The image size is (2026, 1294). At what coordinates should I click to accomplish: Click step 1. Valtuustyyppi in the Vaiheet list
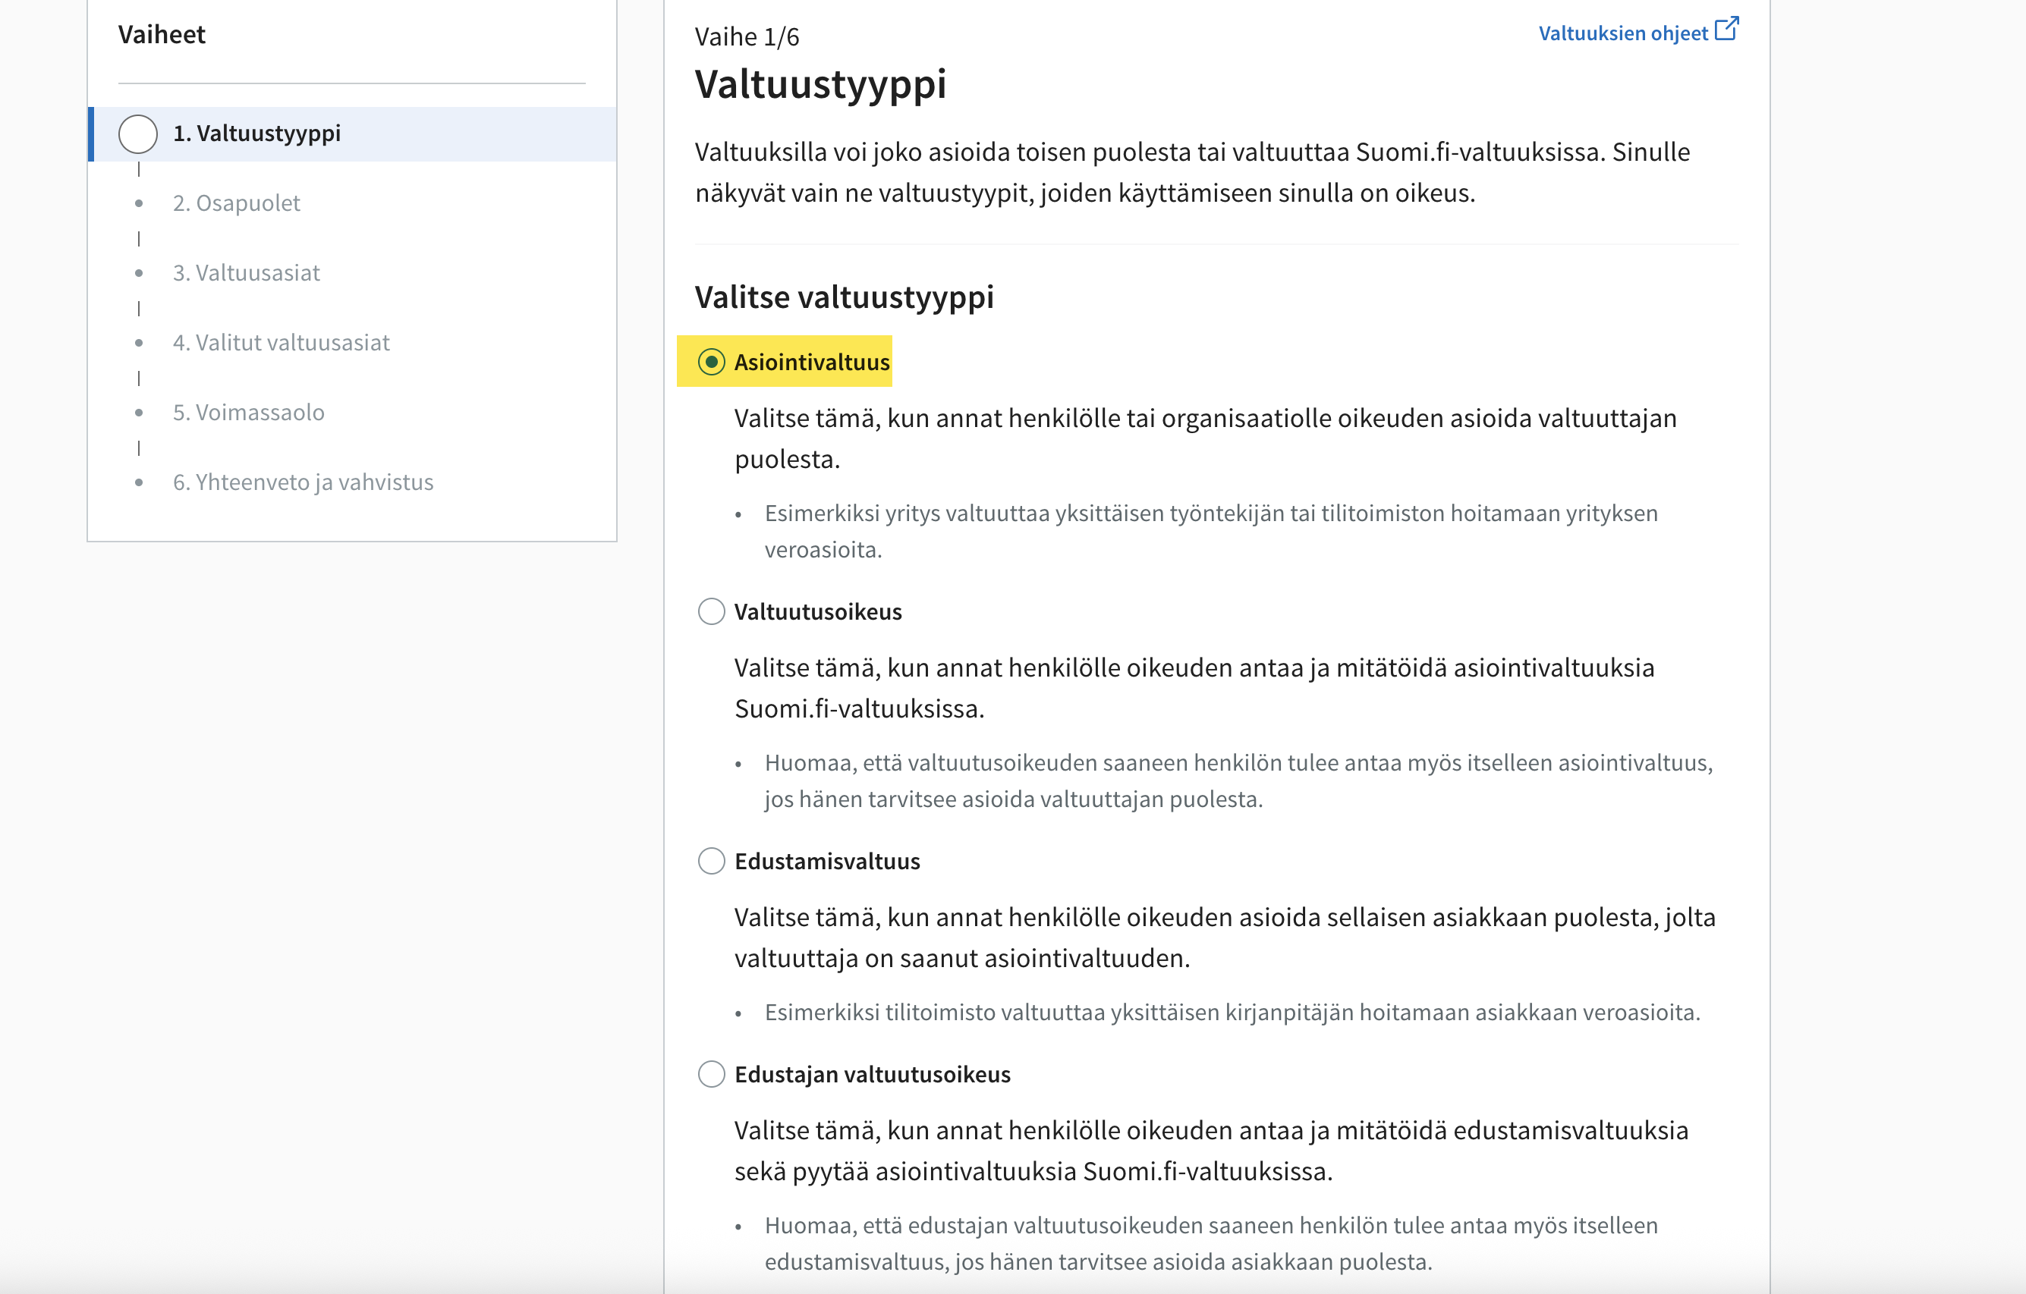351,133
